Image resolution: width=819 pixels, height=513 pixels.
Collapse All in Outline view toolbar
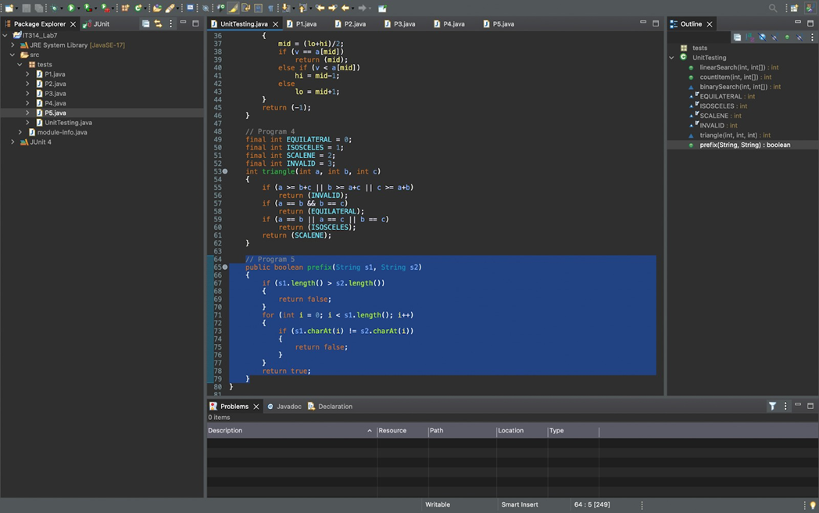coord(737,37)
